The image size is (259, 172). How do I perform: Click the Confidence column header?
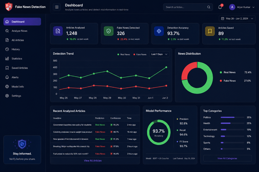pyautogui.click(x=115, y=118)
